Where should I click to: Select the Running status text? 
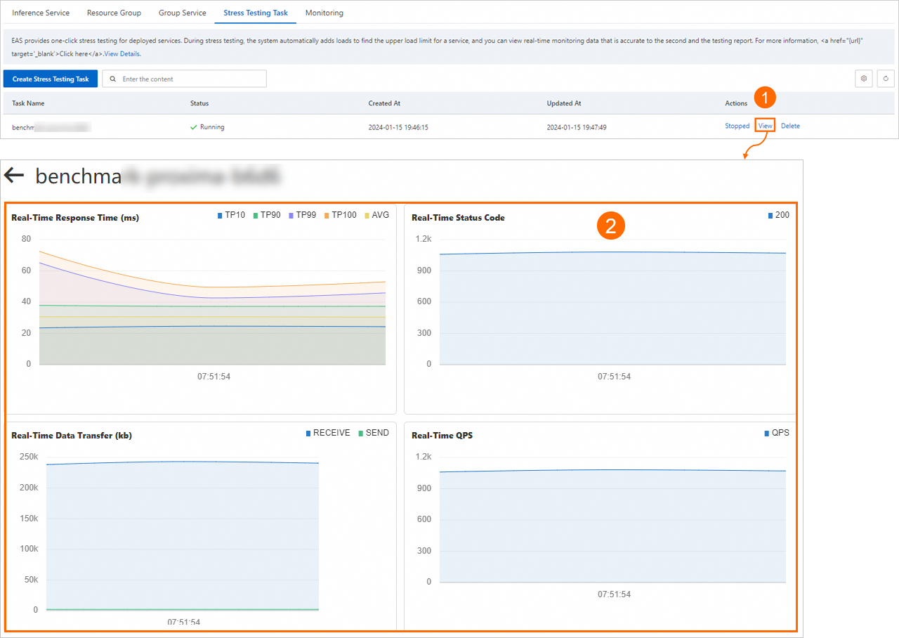[x=212, y=127]
